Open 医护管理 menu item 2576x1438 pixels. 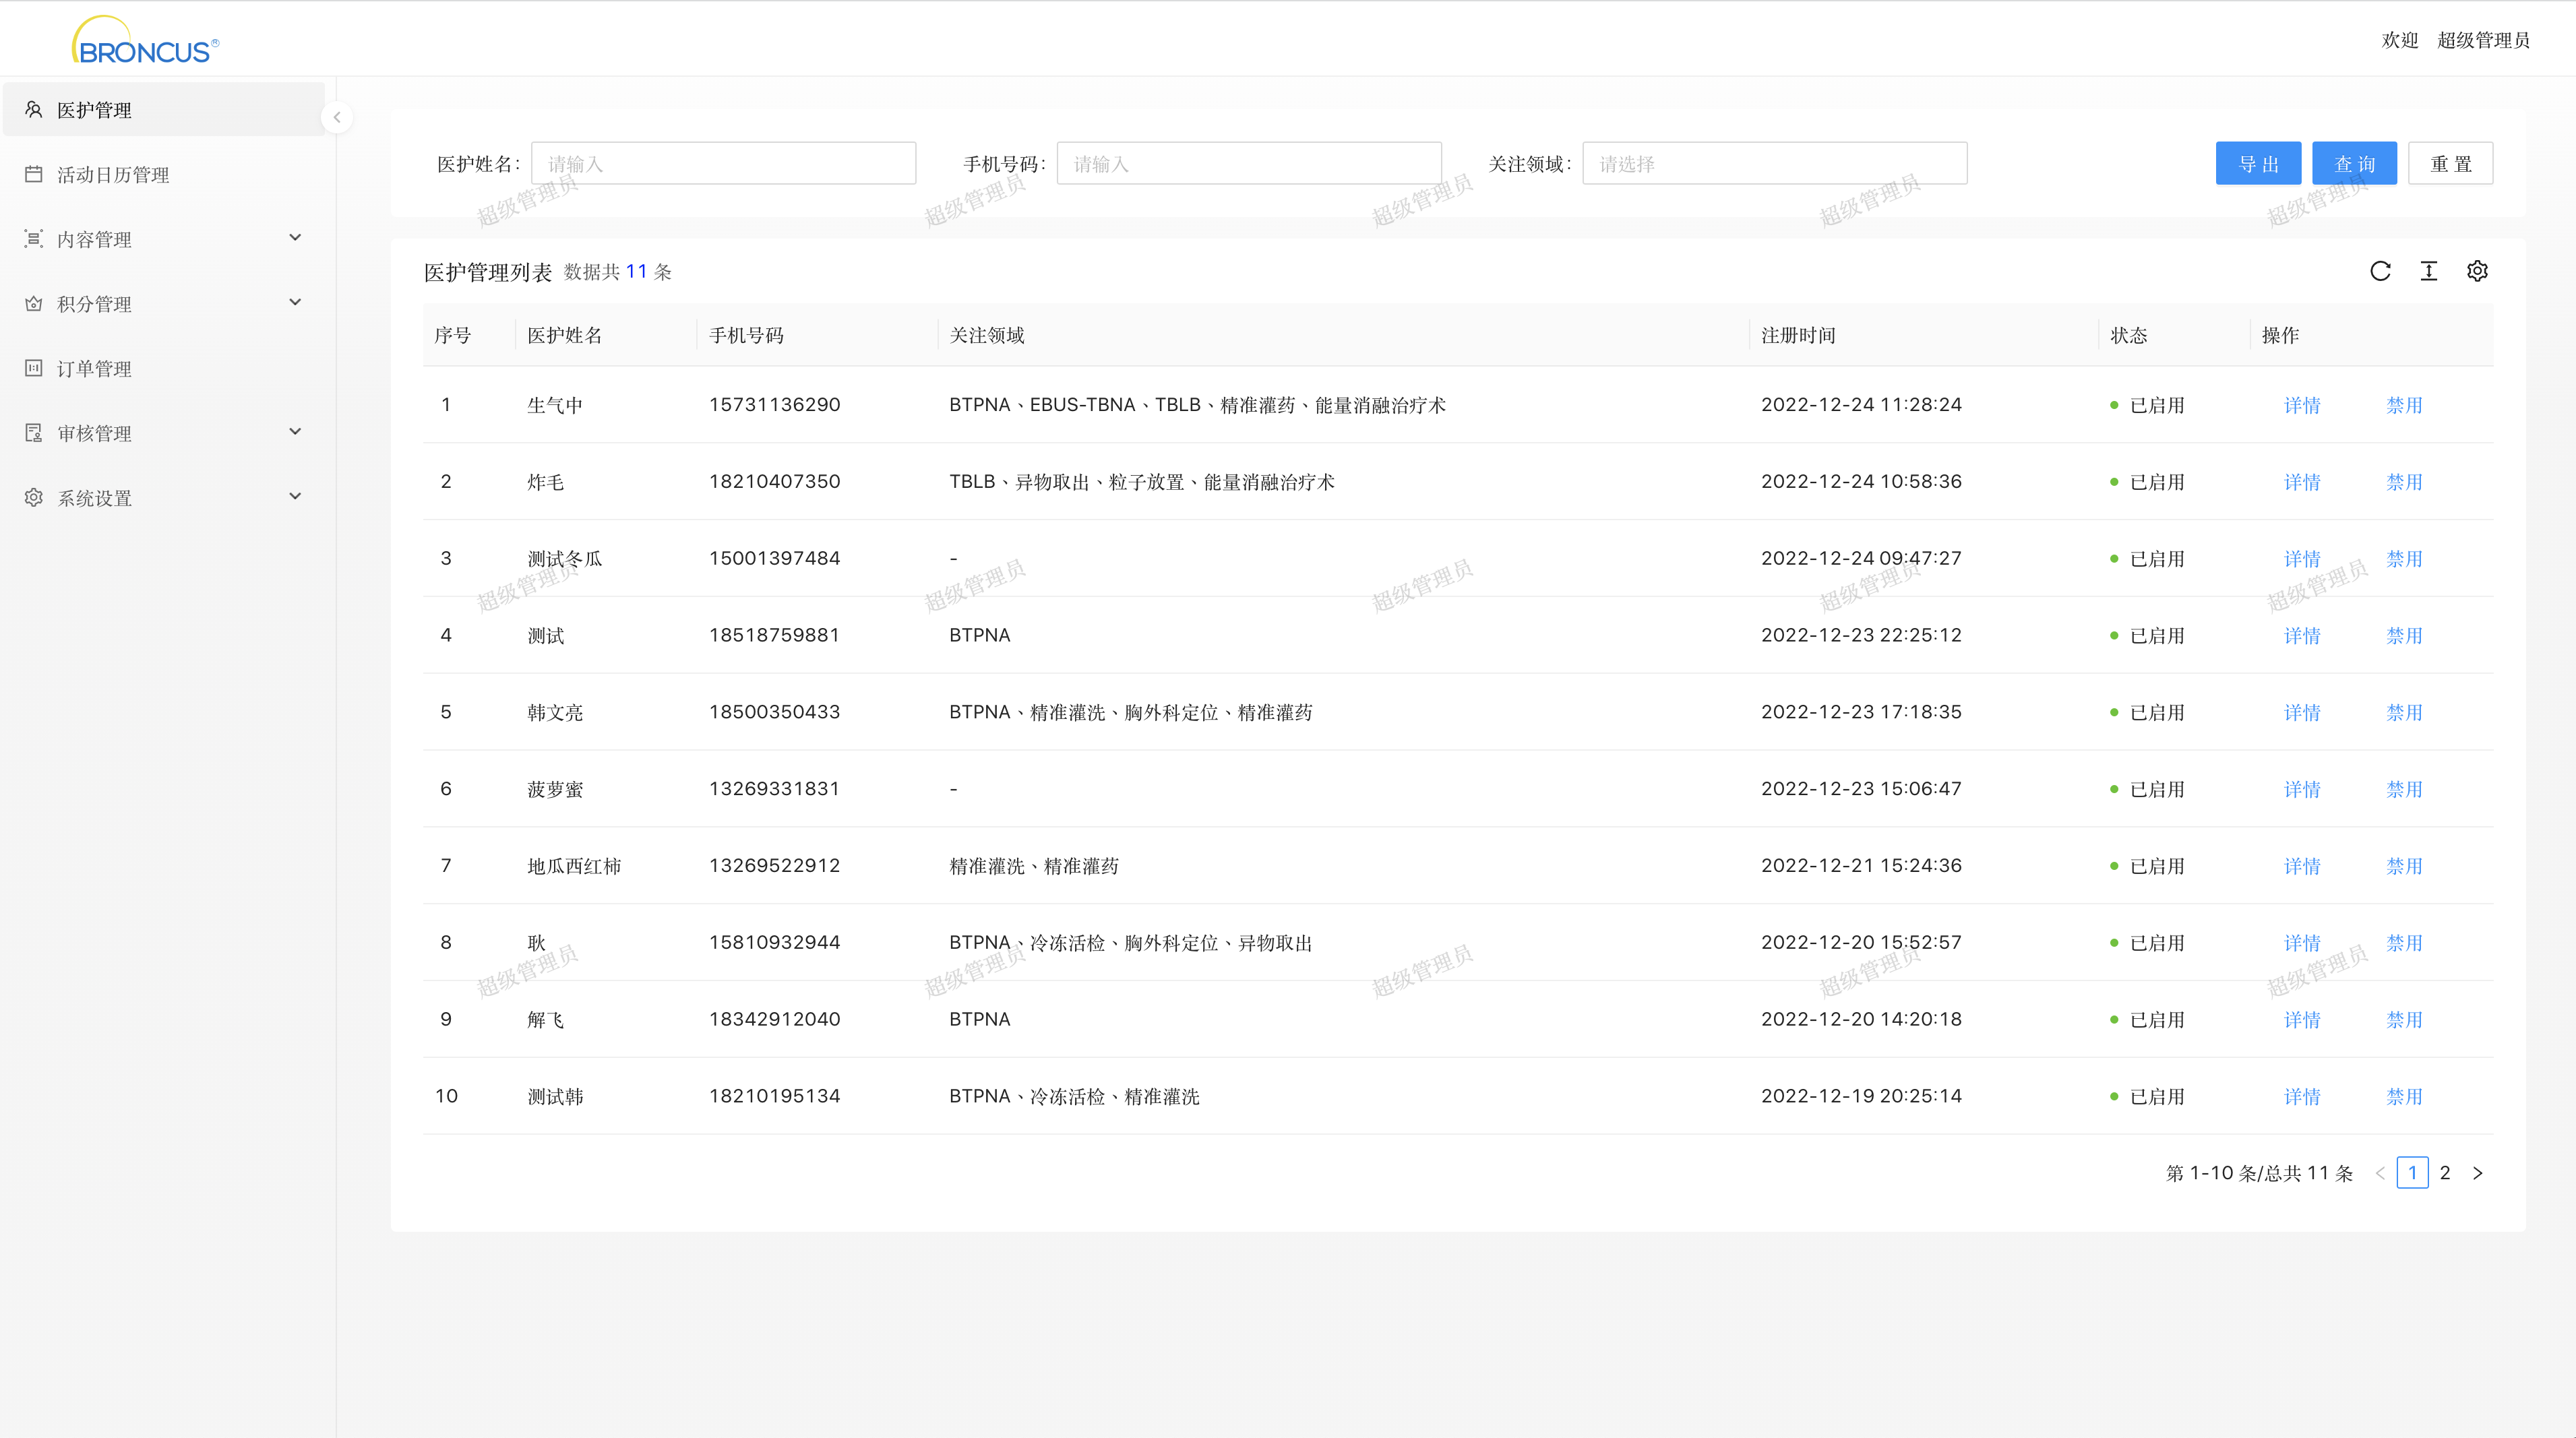164,109
